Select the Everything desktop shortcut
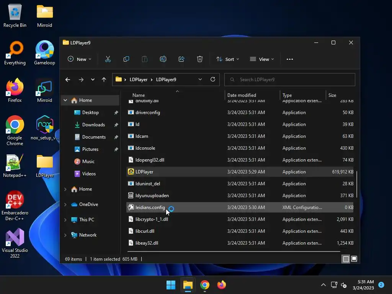Screen dimensions: 392x294 [x=15, y=53]
